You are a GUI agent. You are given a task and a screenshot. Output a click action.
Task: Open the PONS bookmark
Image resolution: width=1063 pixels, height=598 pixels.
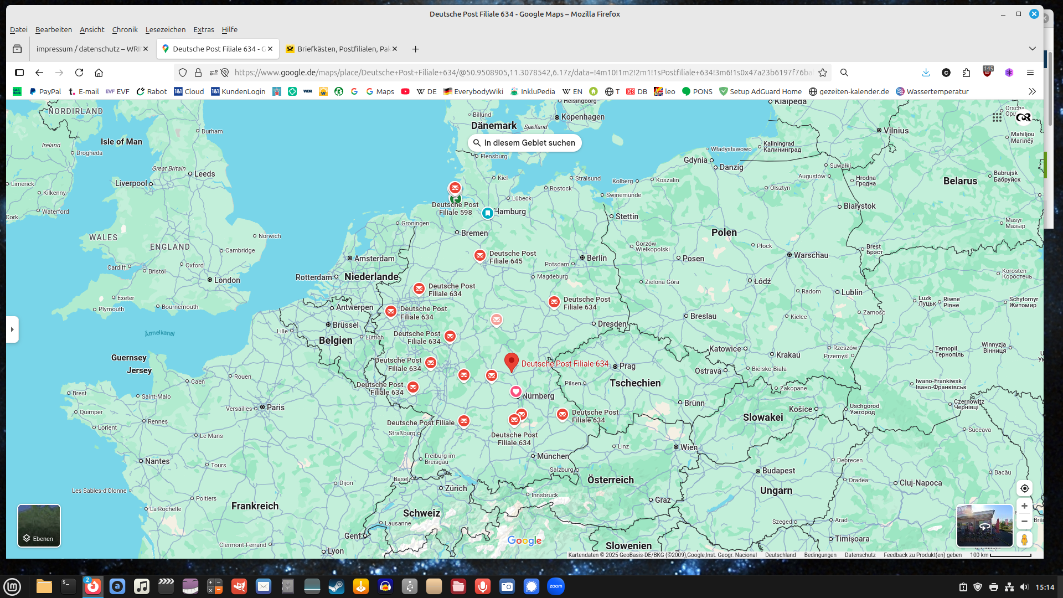pyautogui.click(x=697, y=91)
